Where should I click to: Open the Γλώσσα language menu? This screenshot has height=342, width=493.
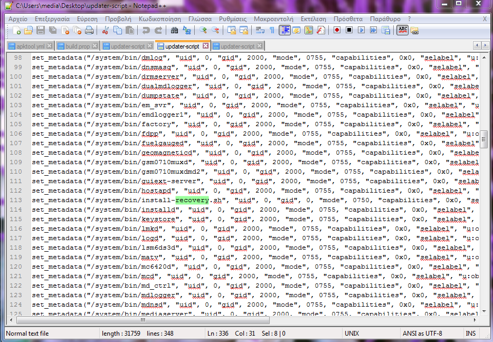click(x=200, y=18)
